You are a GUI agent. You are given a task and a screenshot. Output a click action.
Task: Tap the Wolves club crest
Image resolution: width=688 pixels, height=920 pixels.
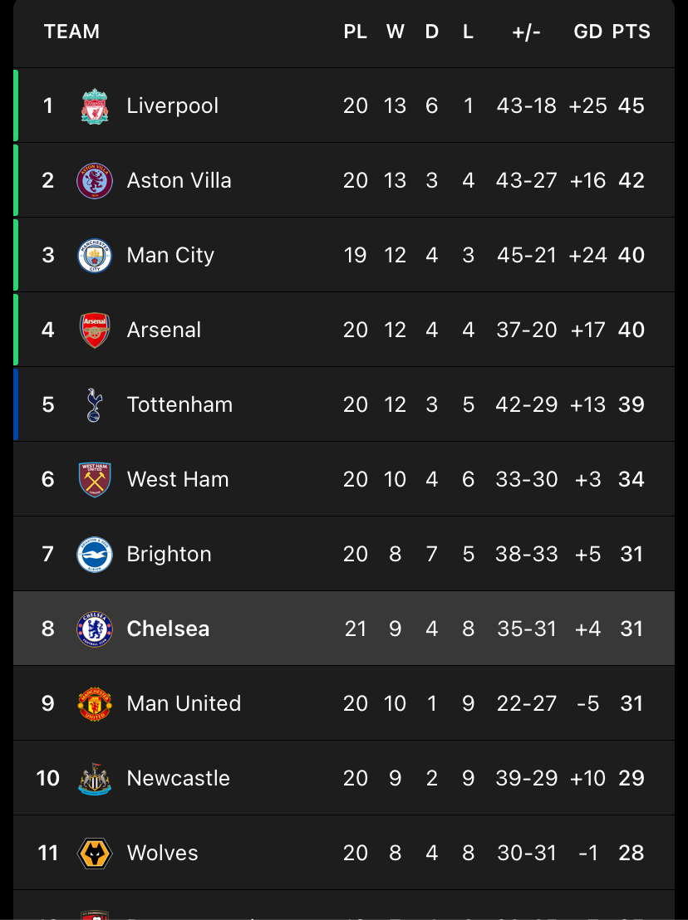coord(95,853)
